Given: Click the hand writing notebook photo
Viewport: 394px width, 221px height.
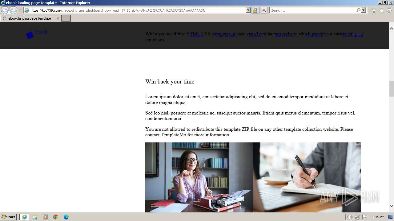Looking at the screenshot, I should (307, 177).
